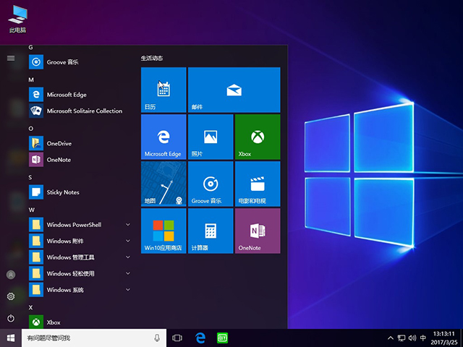Open Microsoft Solitaire Collection from app list
Image resolution: width=463 pixels, height=347 pixels.
click(84, 111)
